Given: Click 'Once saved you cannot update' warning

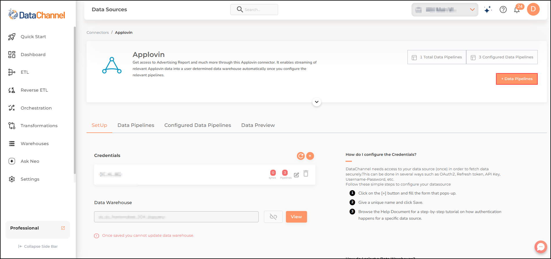Looking at the screenshot, I should [x=148, y=236].
